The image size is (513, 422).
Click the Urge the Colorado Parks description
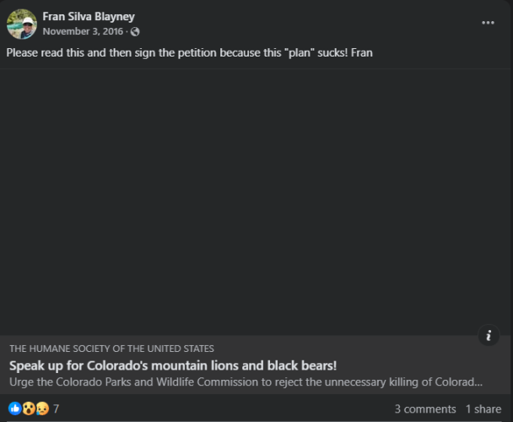[x=246, y=382]
